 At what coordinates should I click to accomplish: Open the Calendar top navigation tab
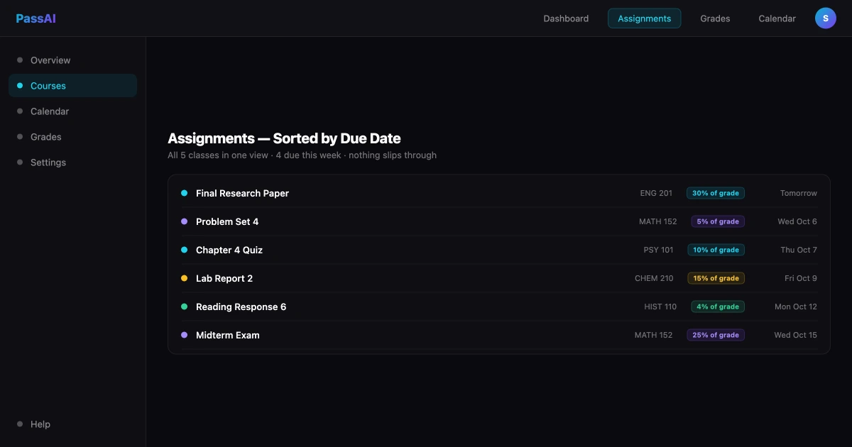click(x=777, y=18)
